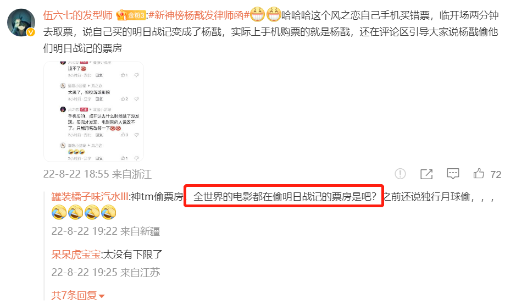
Task: Open 罐装橘子味汽水III profile link
Action: (x=90, y=196)
